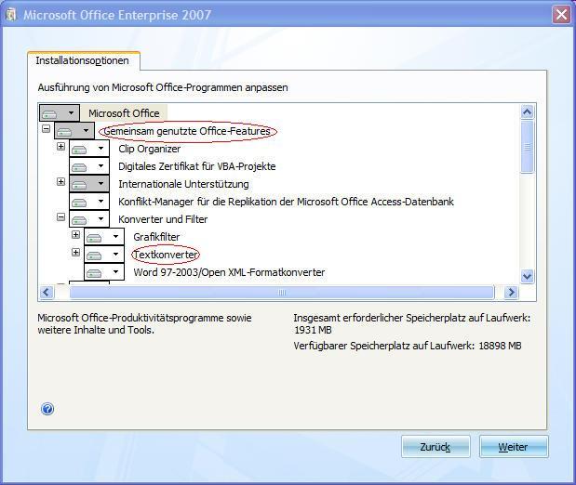Open install-state dropdown for Microsoft Office root

[x=60, y=113]
